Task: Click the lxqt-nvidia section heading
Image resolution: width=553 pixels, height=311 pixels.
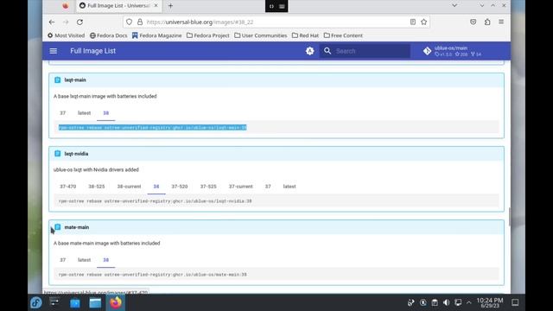Action: click(76, 154)
